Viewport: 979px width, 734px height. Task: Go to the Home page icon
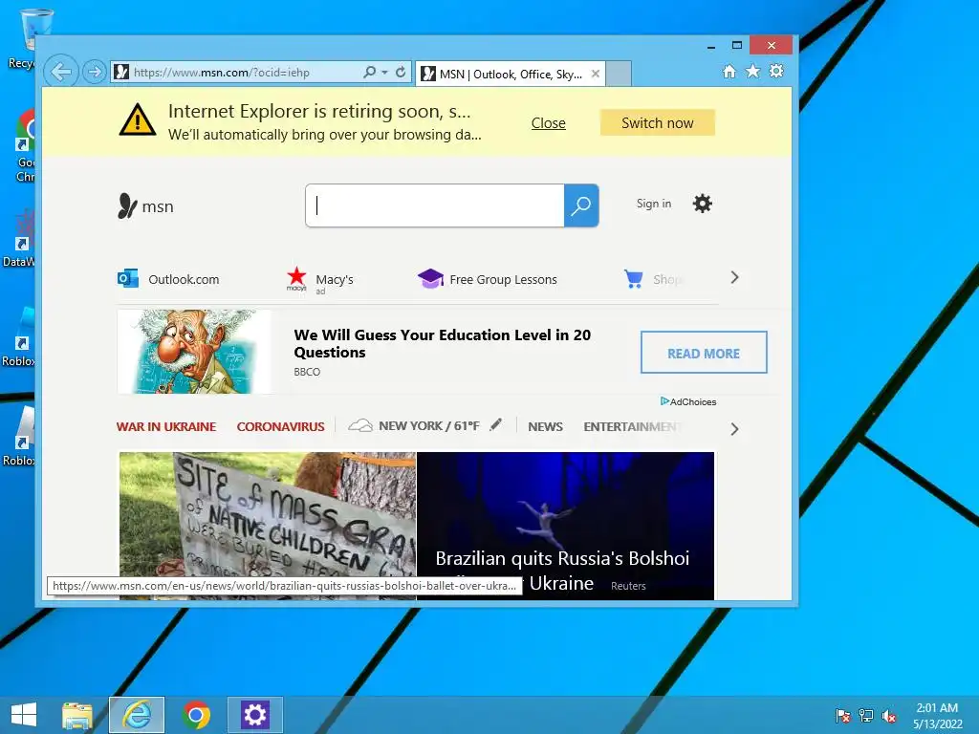[x=729, y=71]
